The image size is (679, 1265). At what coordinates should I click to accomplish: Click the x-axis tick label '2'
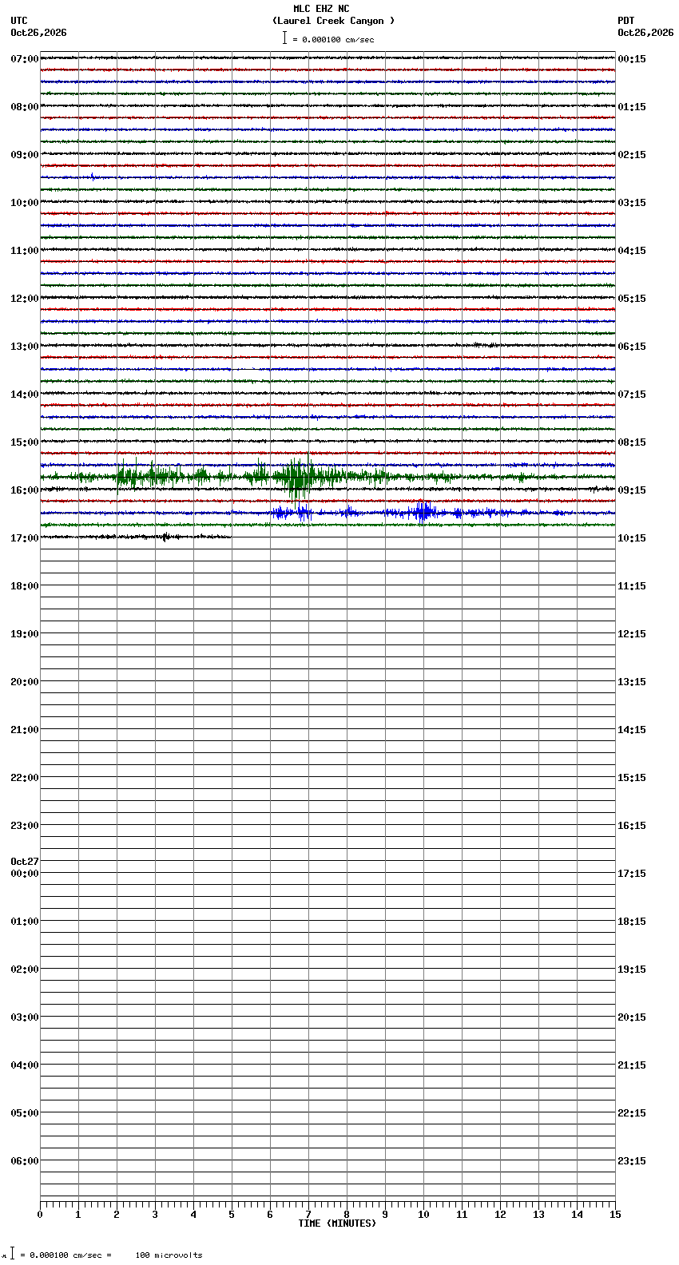117,1215
